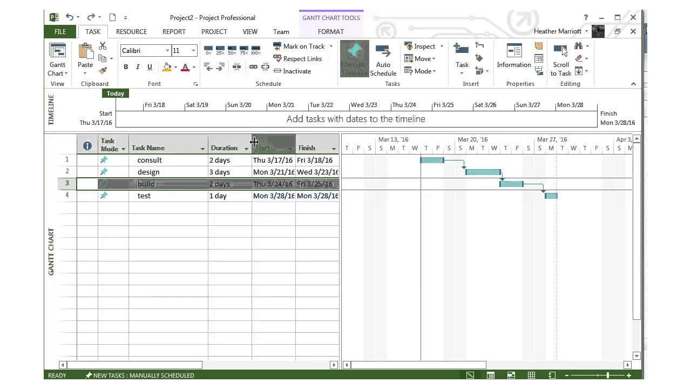Mark selected task 50% complete
The height and width of the screenshot is (389, 691).
[x=232, y=50]
